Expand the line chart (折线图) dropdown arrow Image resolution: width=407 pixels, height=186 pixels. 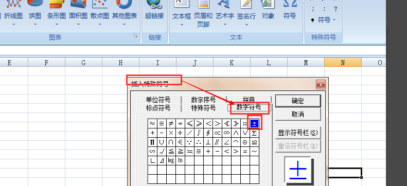point(13,25)
